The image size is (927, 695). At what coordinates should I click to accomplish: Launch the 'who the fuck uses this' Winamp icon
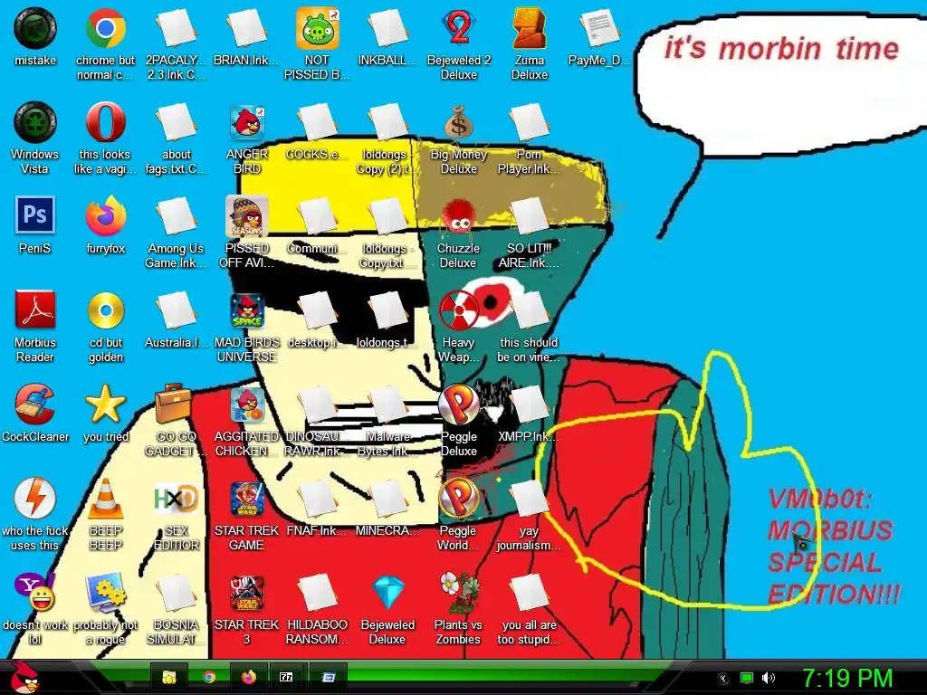tap(35, 499)
